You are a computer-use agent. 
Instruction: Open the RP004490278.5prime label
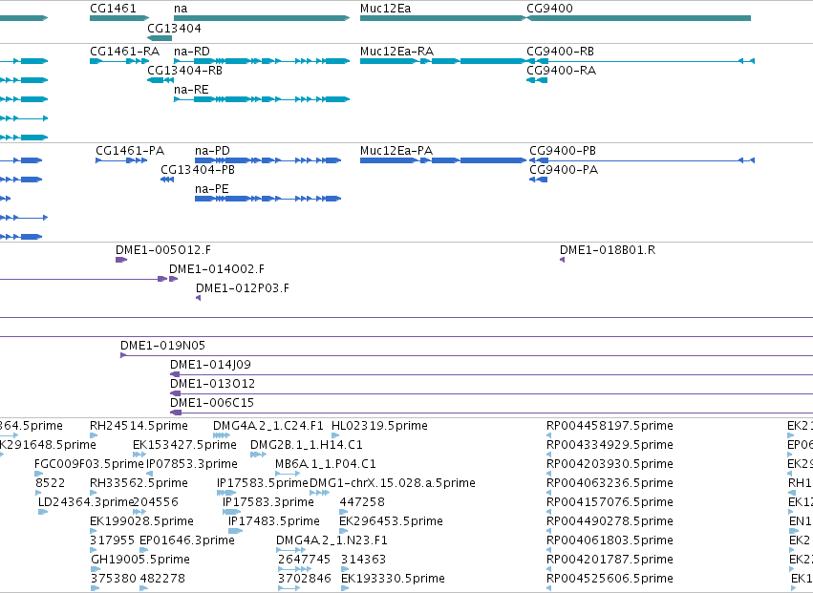point(610,521)
